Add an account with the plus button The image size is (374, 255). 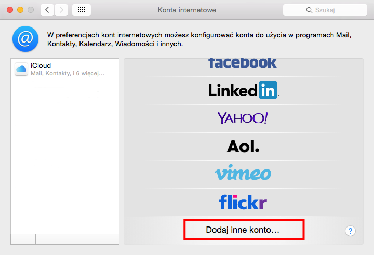[x=17, y=239]
